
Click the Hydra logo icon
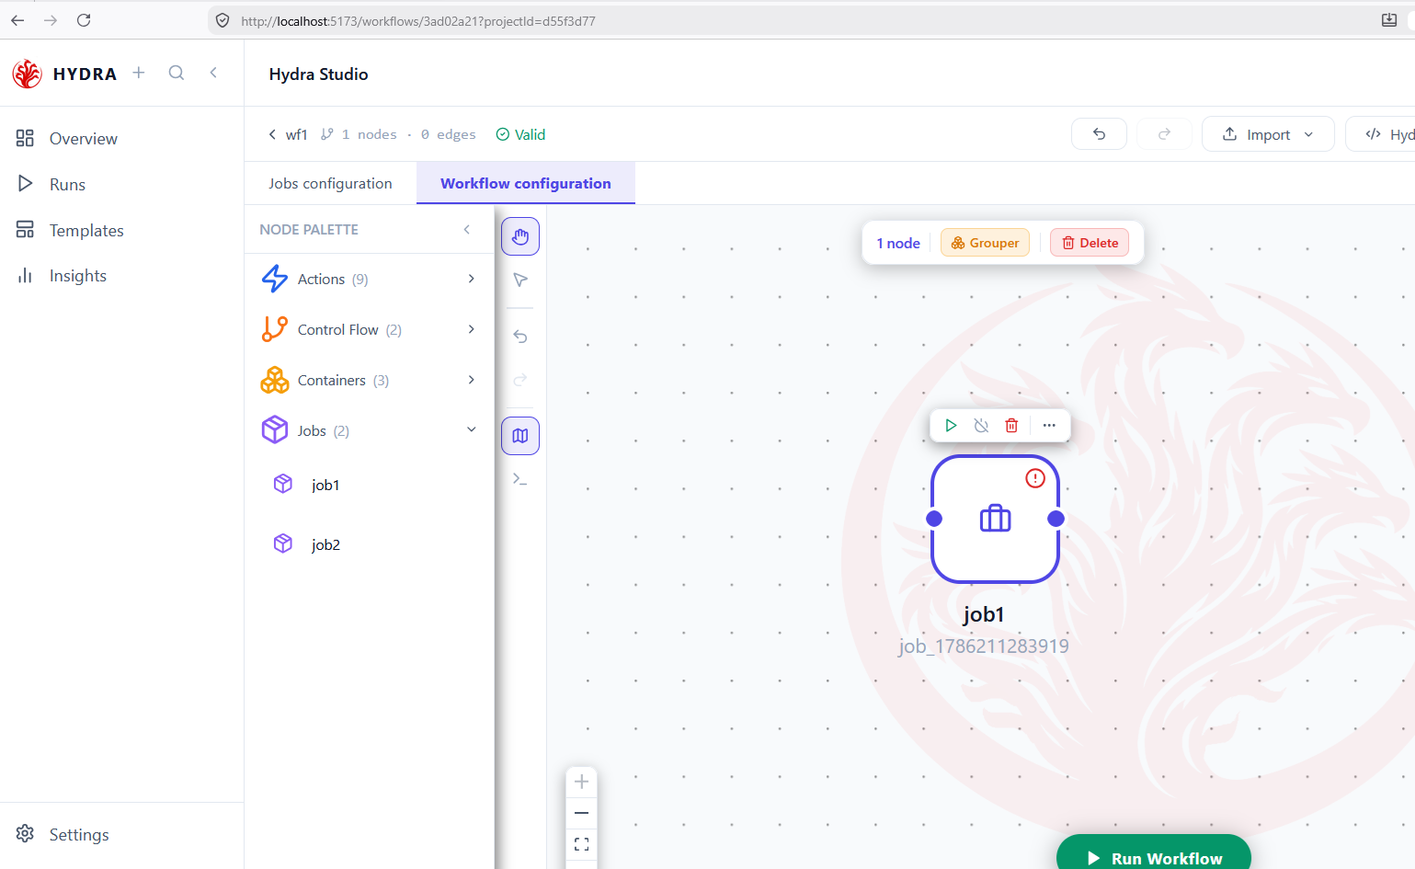(28, 74)
